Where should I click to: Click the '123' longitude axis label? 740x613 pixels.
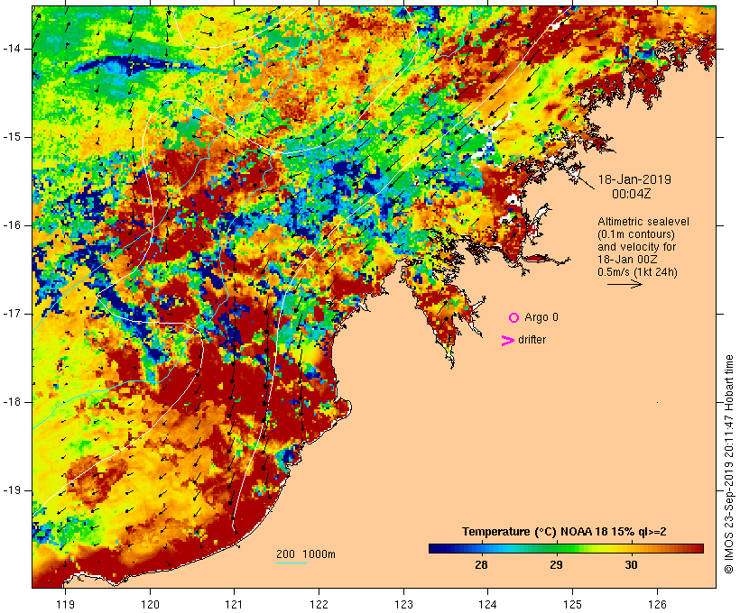click(x=403, y=605)
